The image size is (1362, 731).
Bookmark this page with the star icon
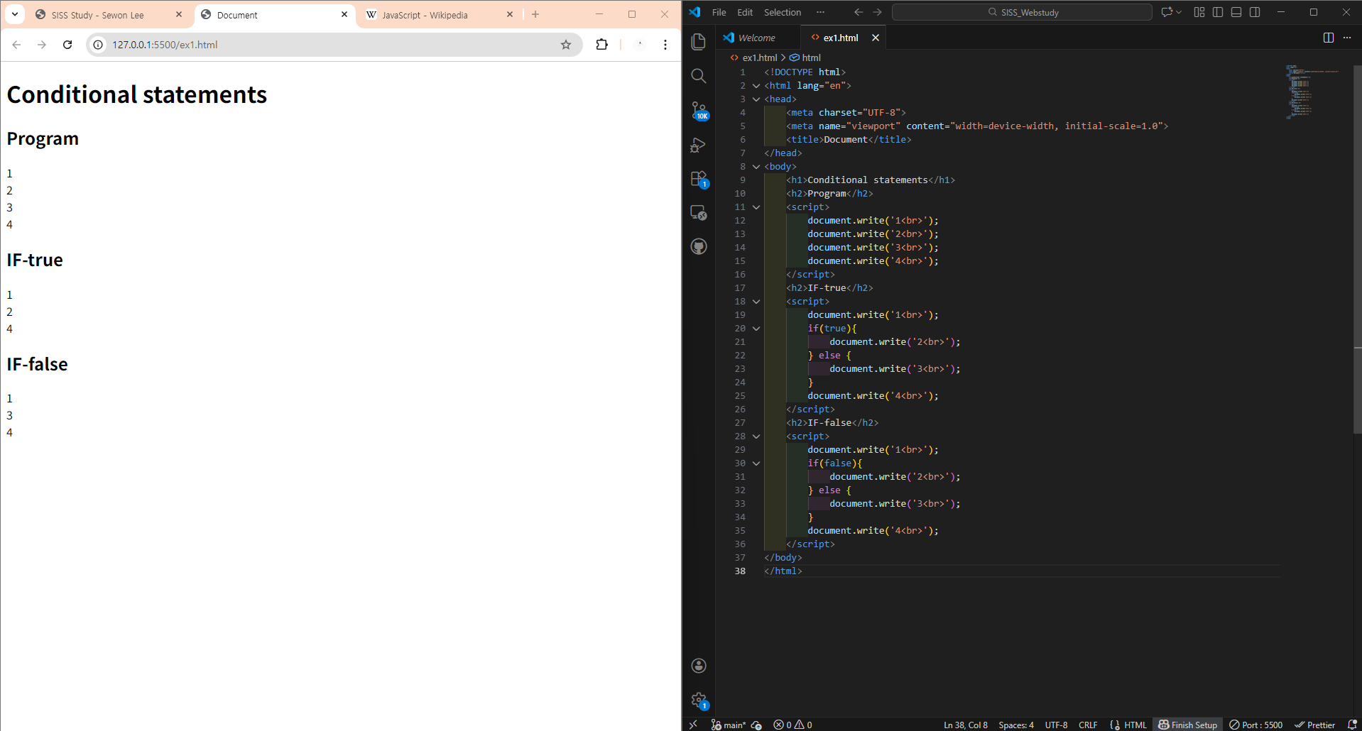pos(566,45)
